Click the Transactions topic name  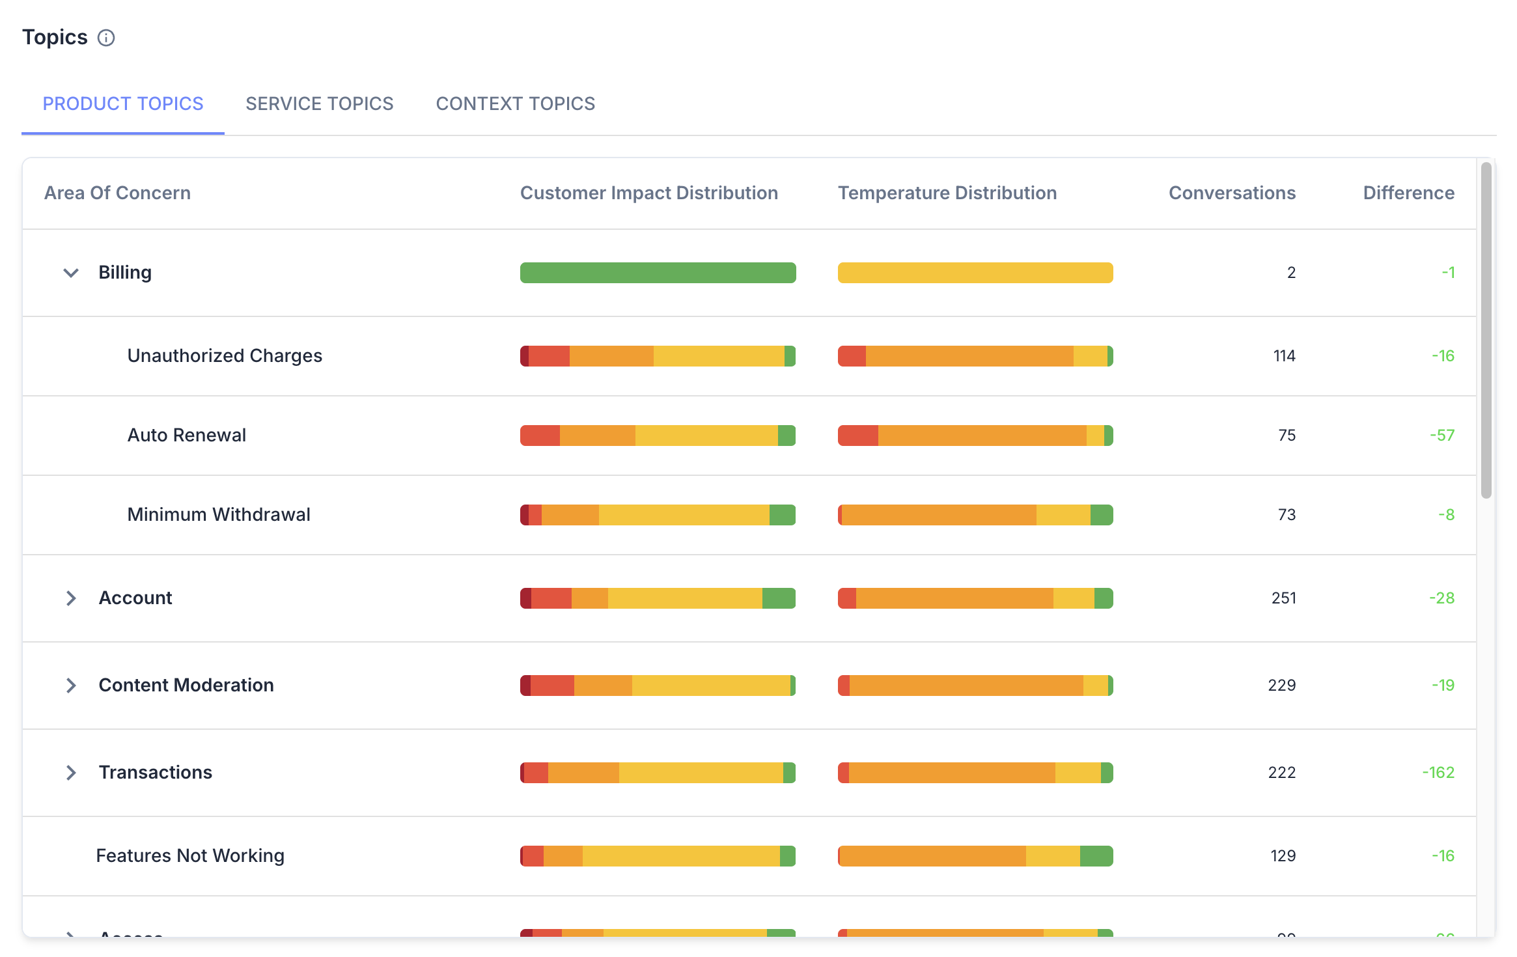[156, 772]
